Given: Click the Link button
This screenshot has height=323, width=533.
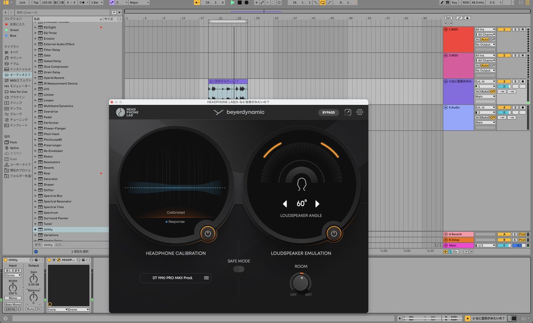Looking at the screenshot, I should [22, 3].
